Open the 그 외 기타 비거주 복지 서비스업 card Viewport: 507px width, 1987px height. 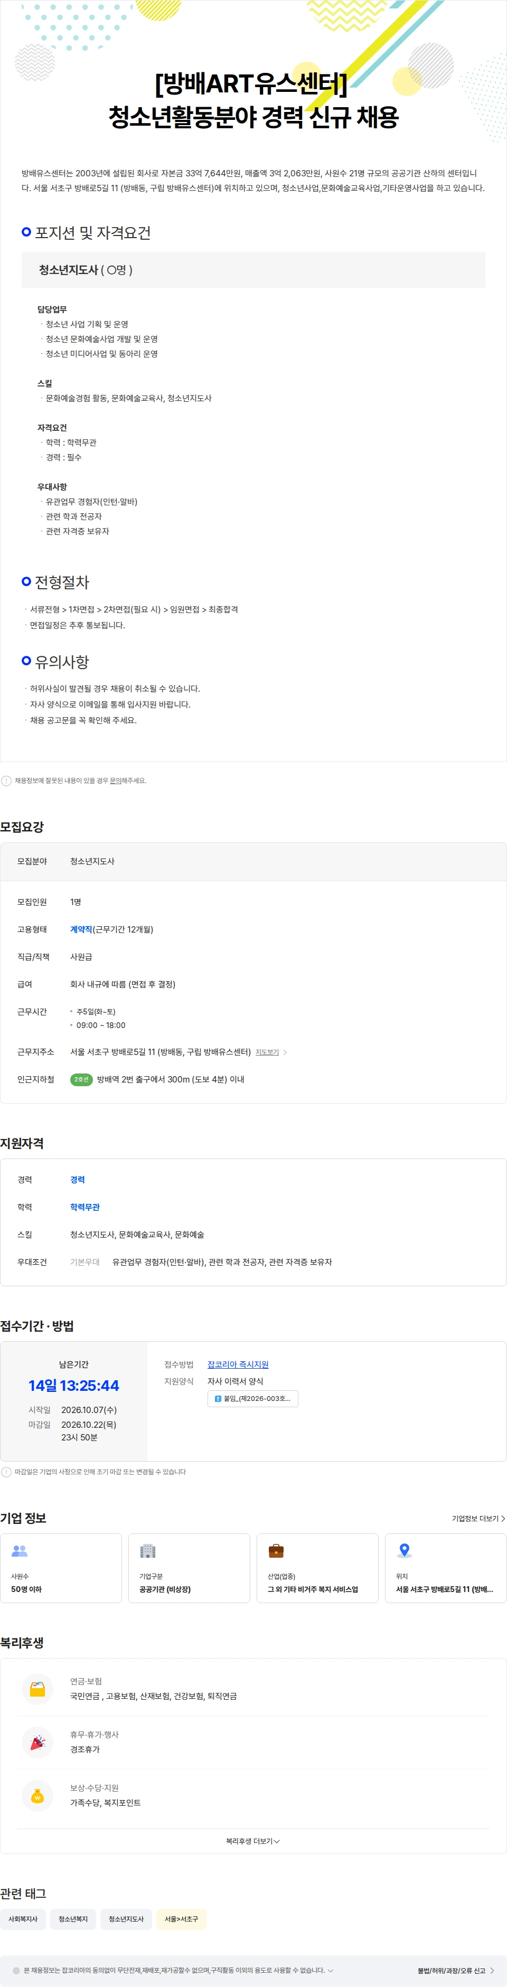pyautogui.click(x=317, y=1568)
